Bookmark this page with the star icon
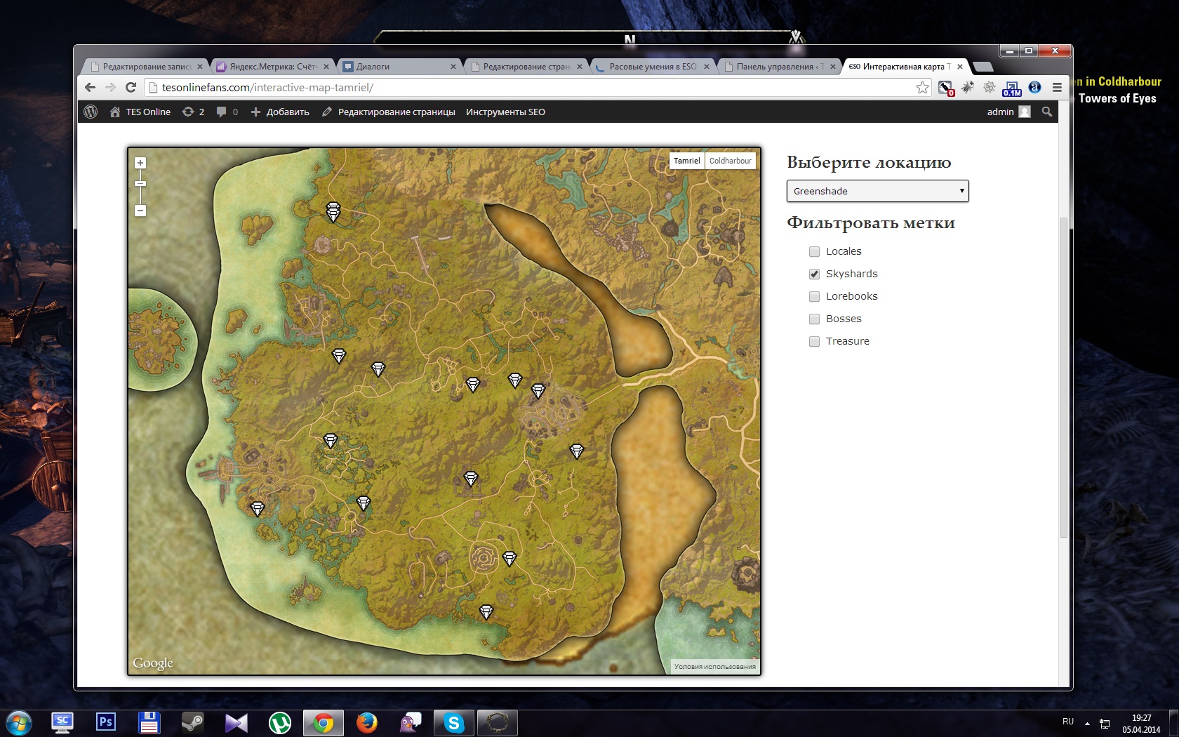1179x737 pixels. (x=922, y=87)
